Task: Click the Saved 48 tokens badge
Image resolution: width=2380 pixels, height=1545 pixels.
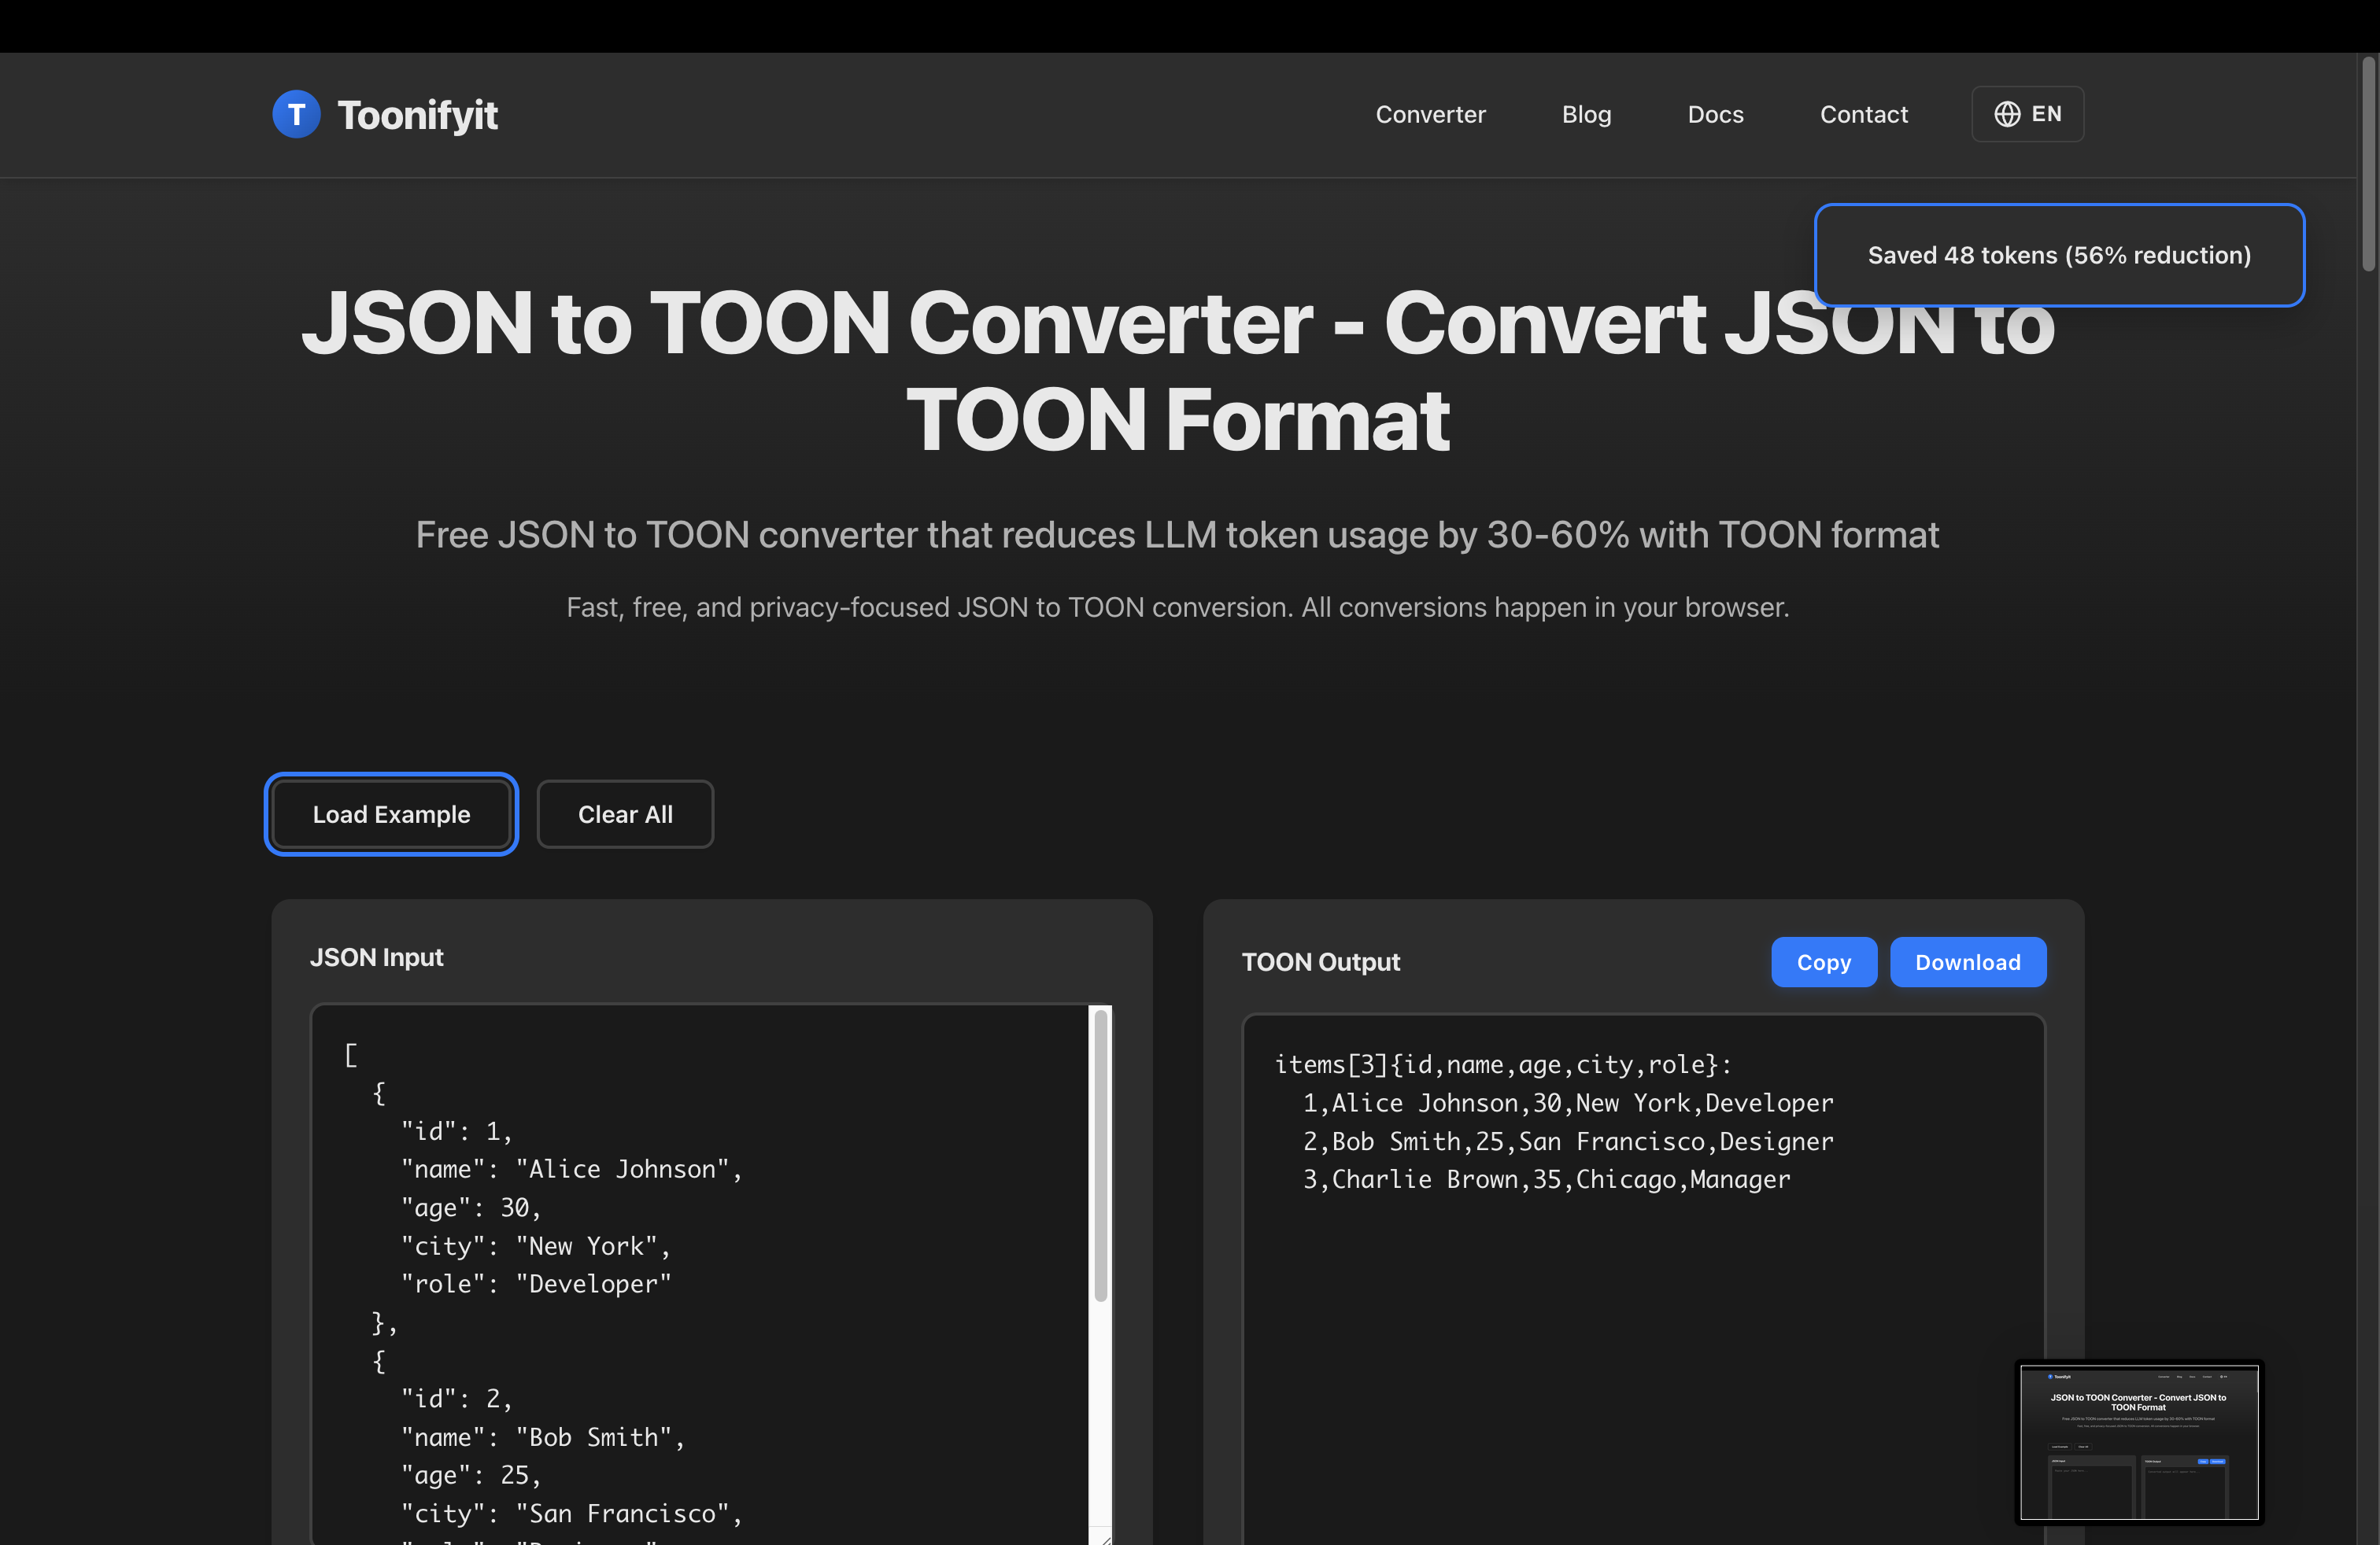Action: [2059, 255]
